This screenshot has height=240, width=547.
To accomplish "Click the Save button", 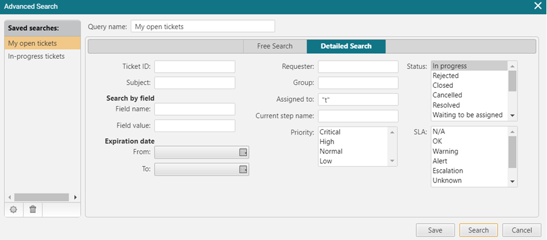I will point(435,230).
